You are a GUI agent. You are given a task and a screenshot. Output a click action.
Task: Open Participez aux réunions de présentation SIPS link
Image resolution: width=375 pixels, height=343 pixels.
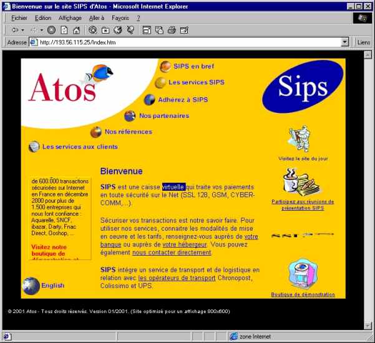pos(303,205)
